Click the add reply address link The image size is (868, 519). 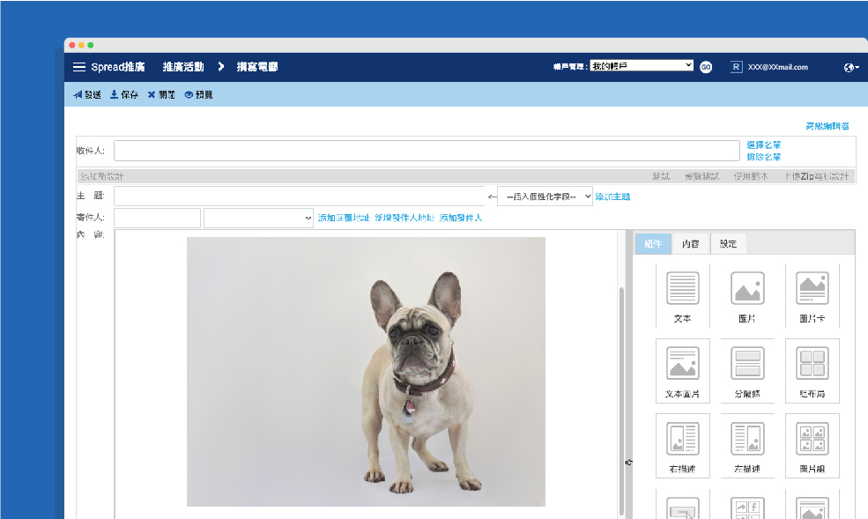coord(343,218)
